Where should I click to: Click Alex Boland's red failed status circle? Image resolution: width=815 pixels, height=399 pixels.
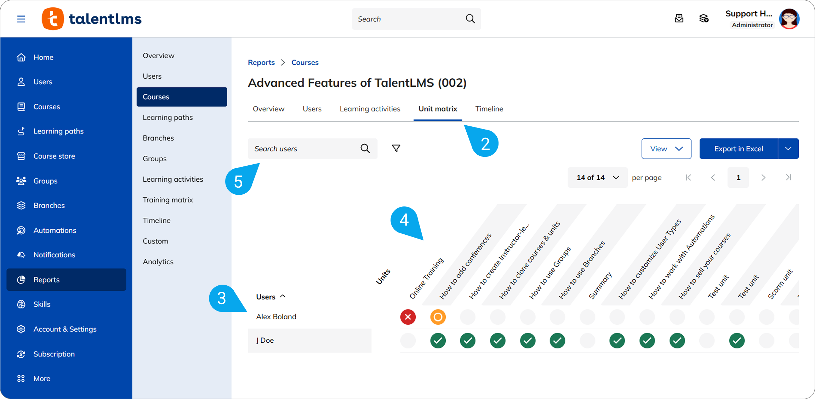click(408, 317)
